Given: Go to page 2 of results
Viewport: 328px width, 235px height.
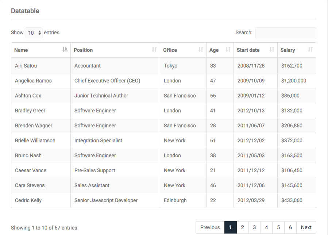Looking at the screenshot, I should [x=242, y=227].
